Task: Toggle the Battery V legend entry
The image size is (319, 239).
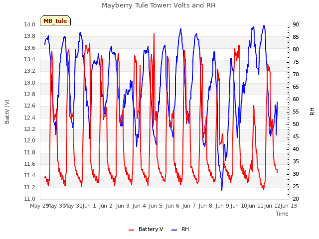Action: click(151, 229)
